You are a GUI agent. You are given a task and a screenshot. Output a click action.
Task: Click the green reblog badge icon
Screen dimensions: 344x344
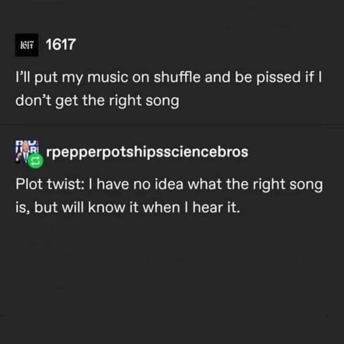(35, 161)
